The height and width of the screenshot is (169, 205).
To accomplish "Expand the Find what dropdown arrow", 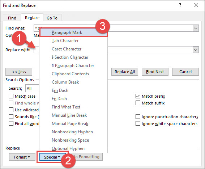I will pos(196,28).
